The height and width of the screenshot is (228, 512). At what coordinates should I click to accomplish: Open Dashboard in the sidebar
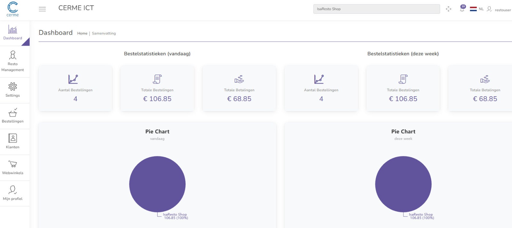[13, 33]
